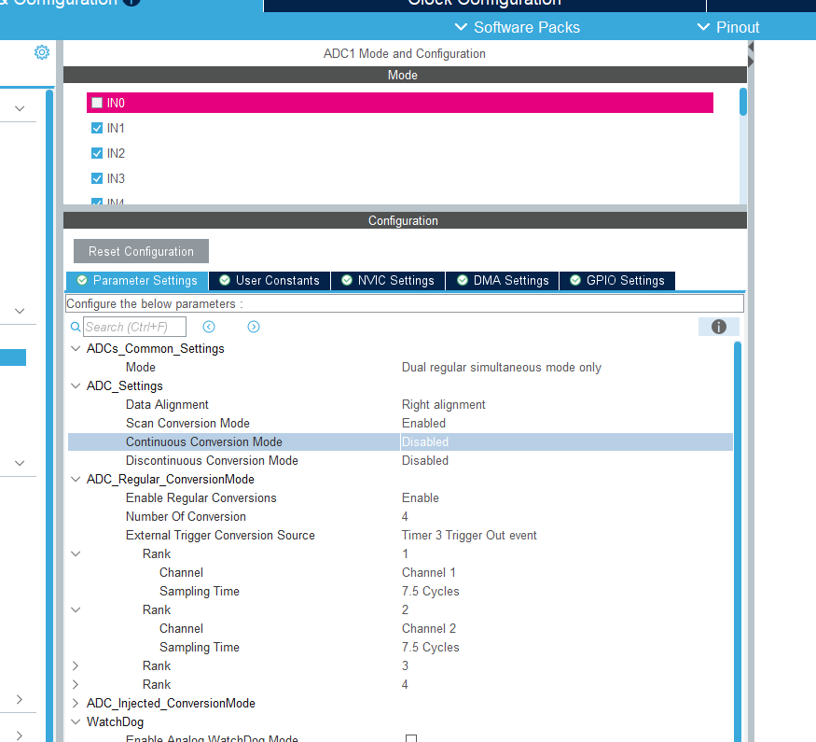Click the search magnifier icon
816x742 pixels.
[76, 327]
